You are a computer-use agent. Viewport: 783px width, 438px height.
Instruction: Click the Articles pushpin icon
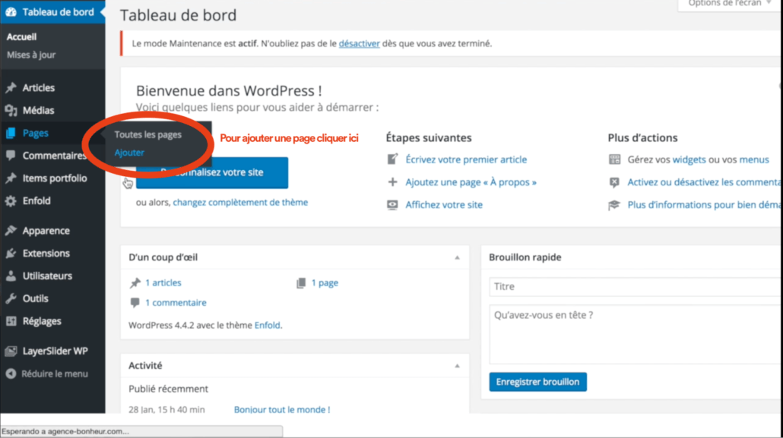11,88
